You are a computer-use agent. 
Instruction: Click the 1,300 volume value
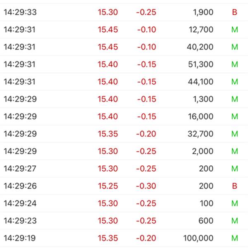(x=203, y=99)
